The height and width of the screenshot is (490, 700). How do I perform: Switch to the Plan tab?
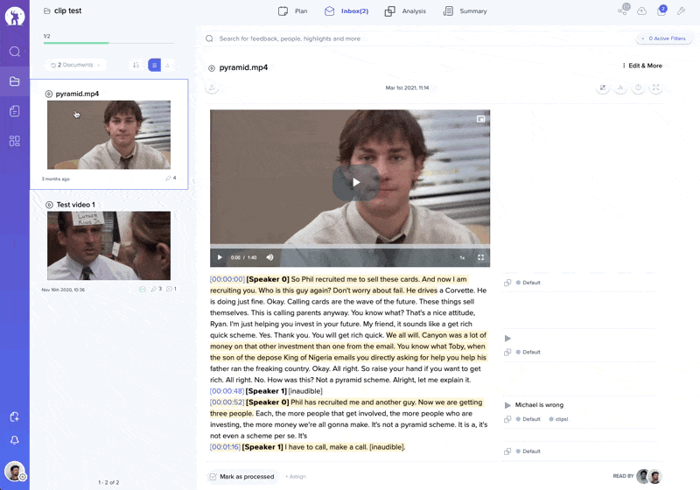(293, 11)
